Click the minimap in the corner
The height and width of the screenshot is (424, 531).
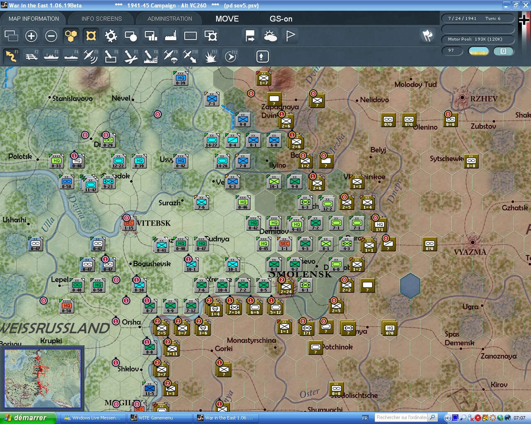42,378
